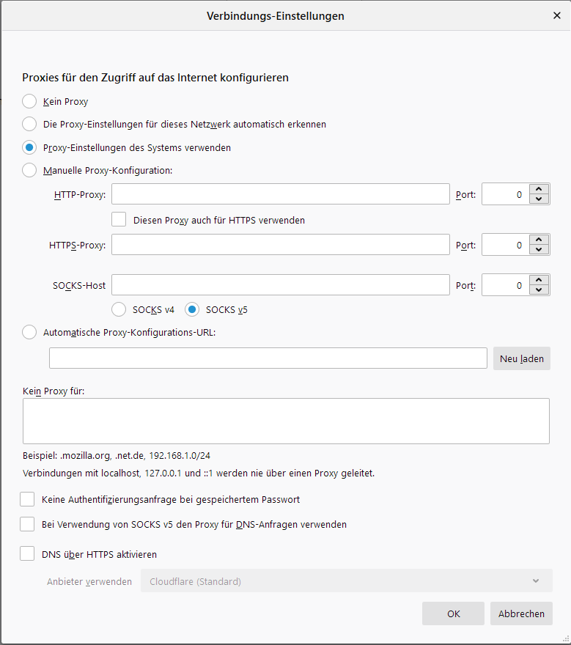Decrease HTTP-Proxy port with down arrow
Image resolution: width=571 pixels, height=645 pixels.
[x=539, y=199]
